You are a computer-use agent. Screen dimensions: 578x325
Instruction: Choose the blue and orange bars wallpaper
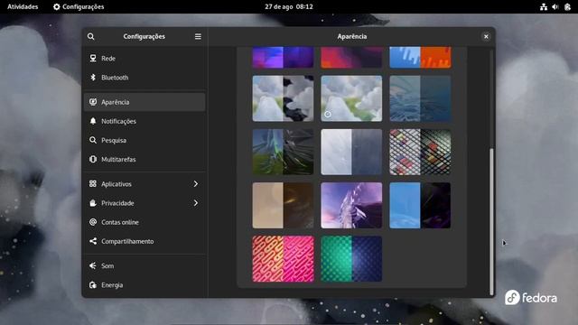[420, 58]
